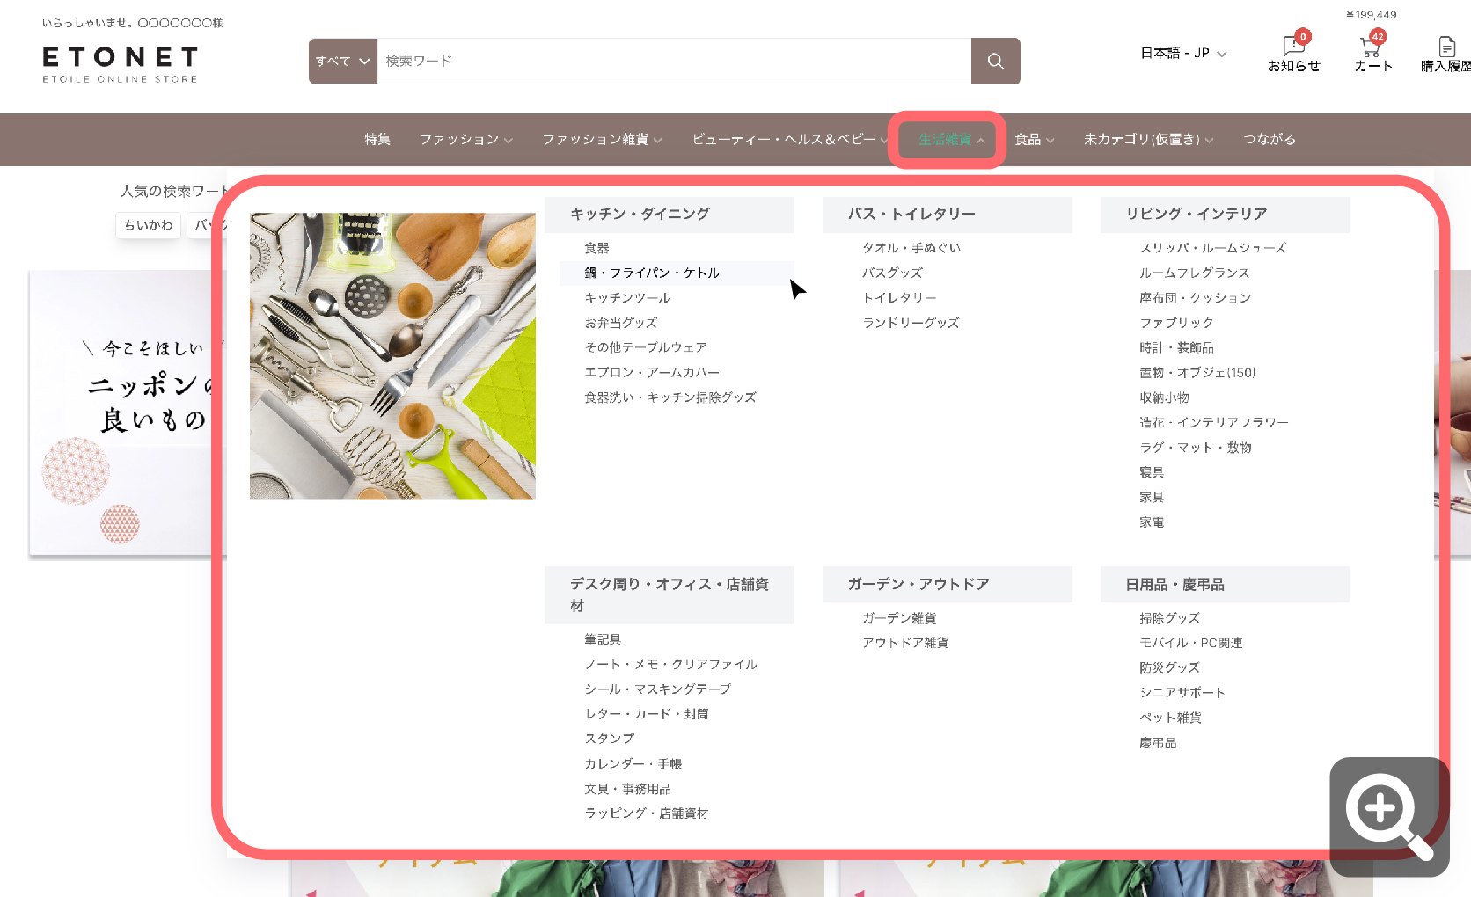Select 防災グッズ
Screen dimensions: 1471x897
click(x=1169, y=667)
